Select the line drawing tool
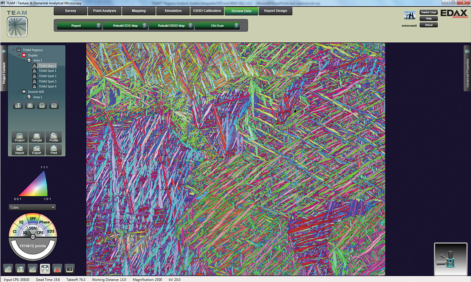 (x=32, y=269)
